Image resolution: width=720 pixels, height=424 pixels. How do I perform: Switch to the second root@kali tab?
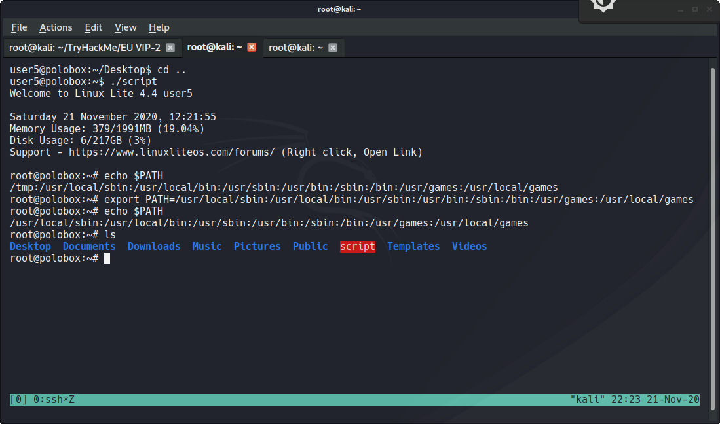214,47
